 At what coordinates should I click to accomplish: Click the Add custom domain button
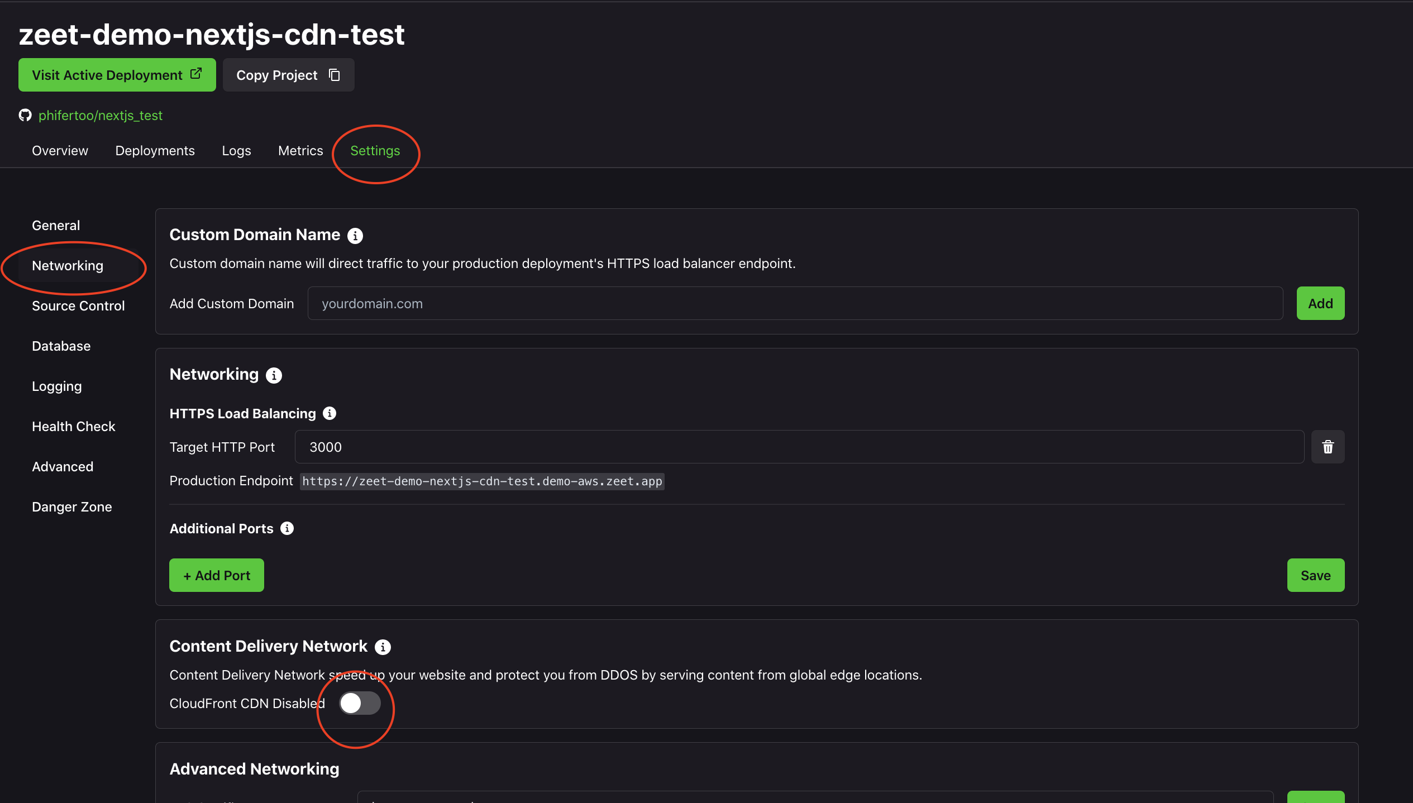click(x=1320, y=303)
